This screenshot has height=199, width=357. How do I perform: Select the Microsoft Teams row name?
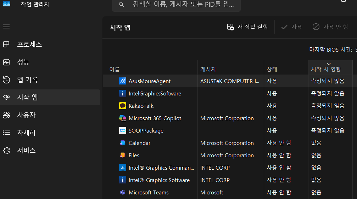tap(149, 192)
